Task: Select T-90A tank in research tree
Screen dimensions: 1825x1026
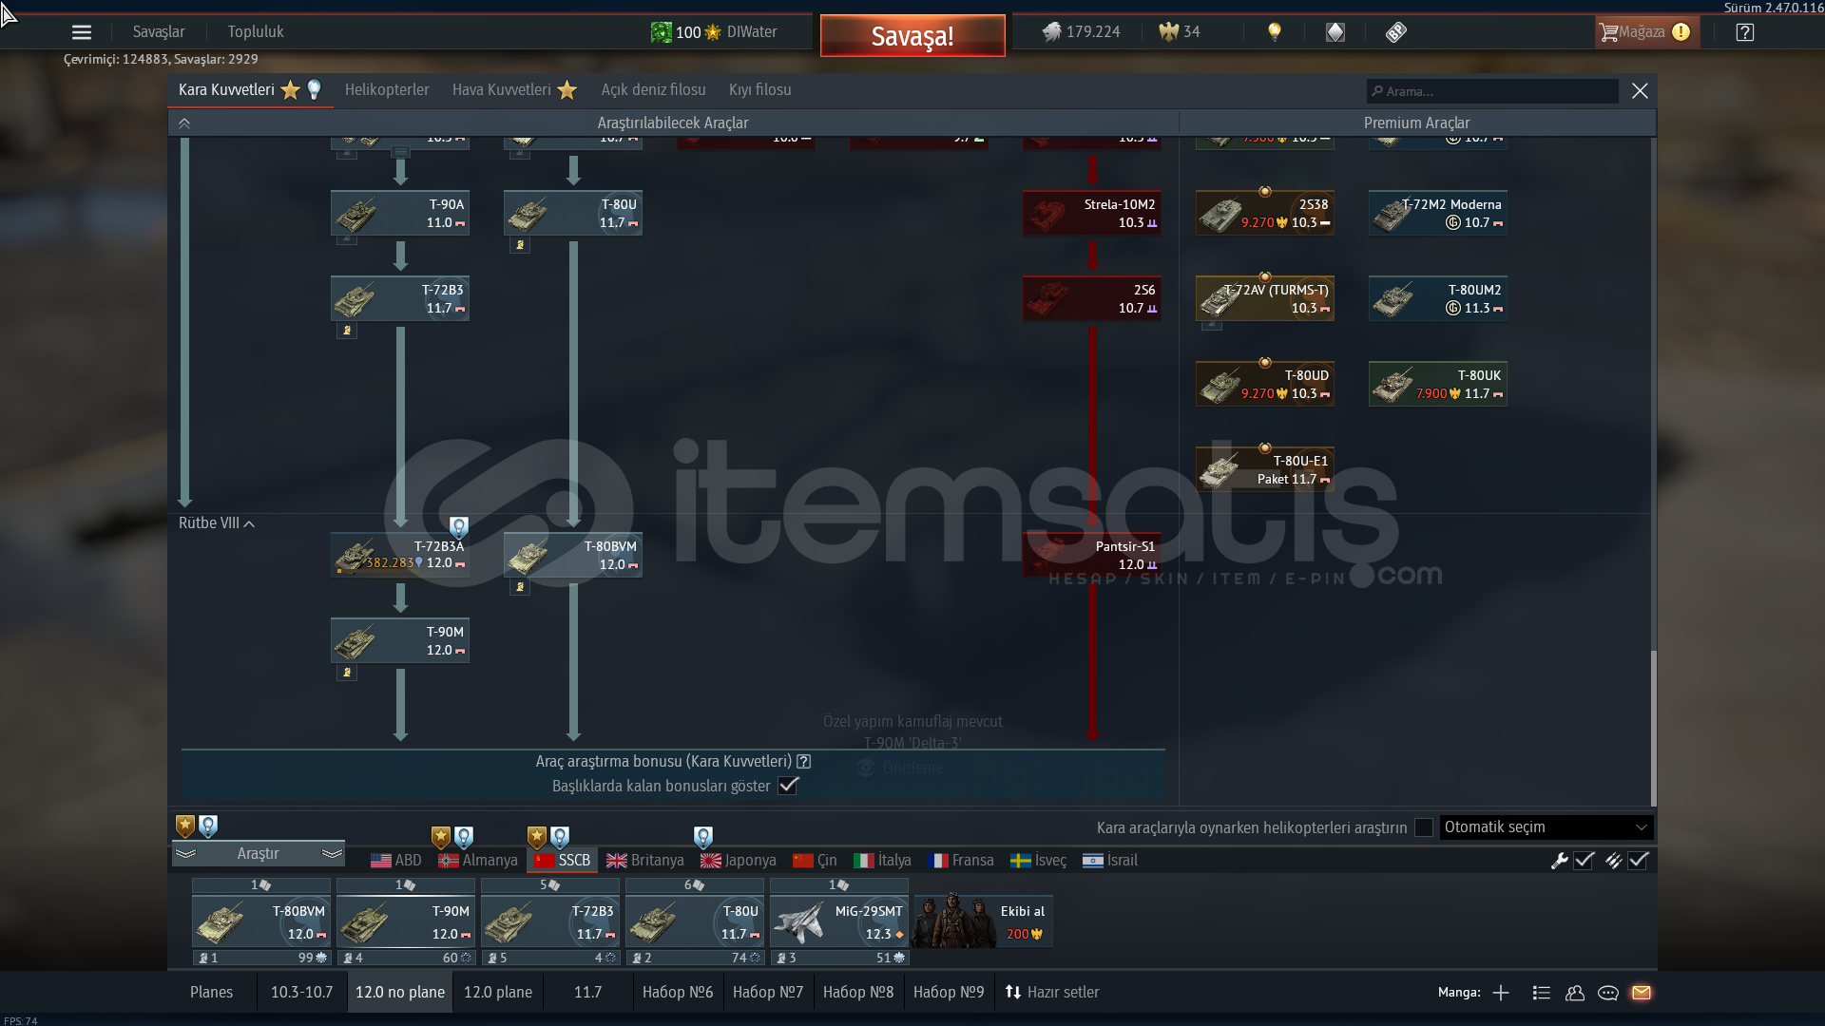Action: click(x=400, y=213)
